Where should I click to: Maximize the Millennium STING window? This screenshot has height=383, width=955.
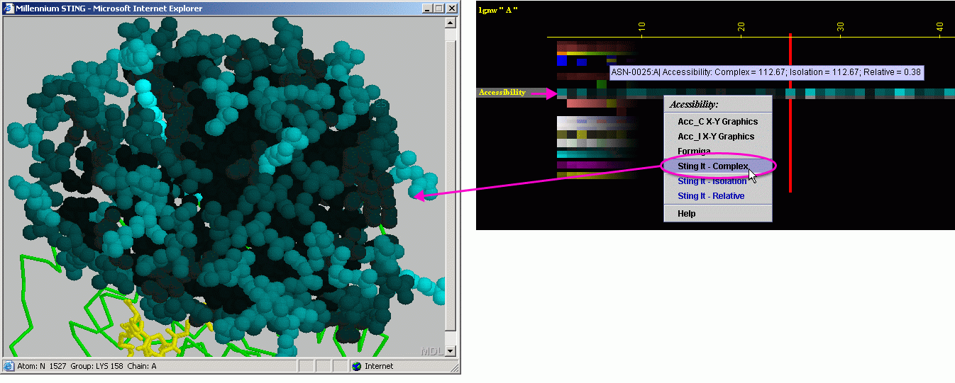(438, 8)
